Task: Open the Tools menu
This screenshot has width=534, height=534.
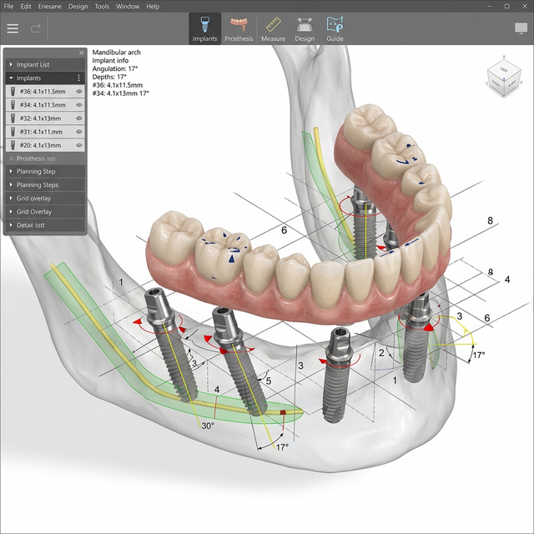Action: click(x=102, y=7)
